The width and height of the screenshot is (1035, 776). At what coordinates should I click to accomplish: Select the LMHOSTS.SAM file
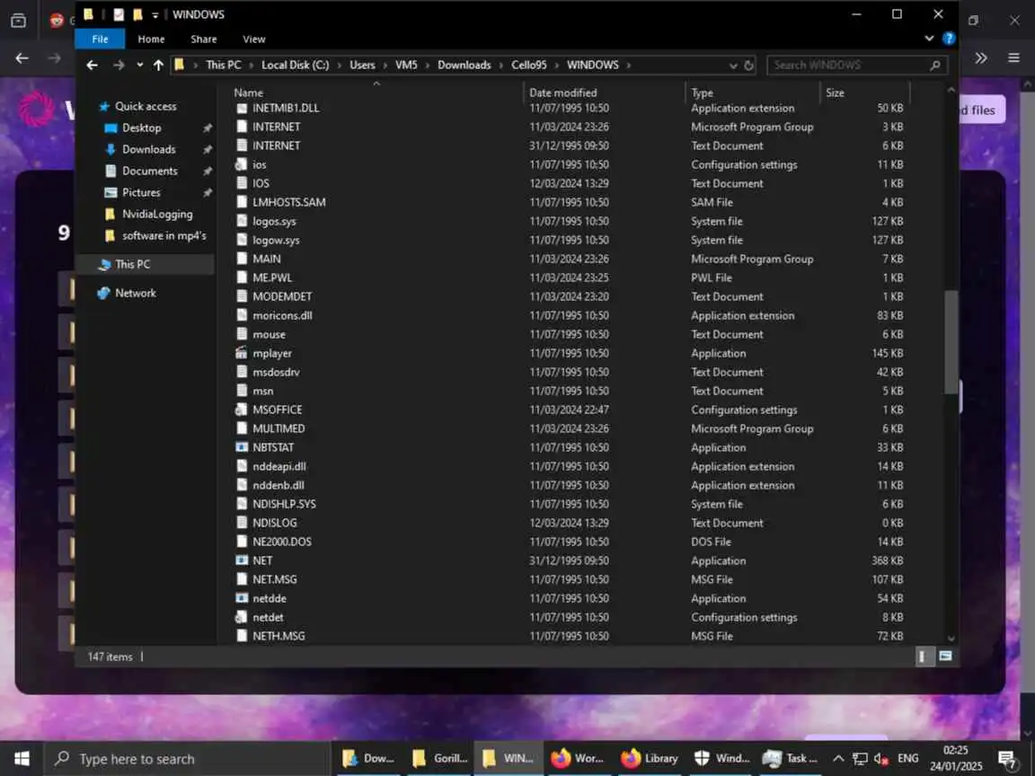(x=288, y=203)
